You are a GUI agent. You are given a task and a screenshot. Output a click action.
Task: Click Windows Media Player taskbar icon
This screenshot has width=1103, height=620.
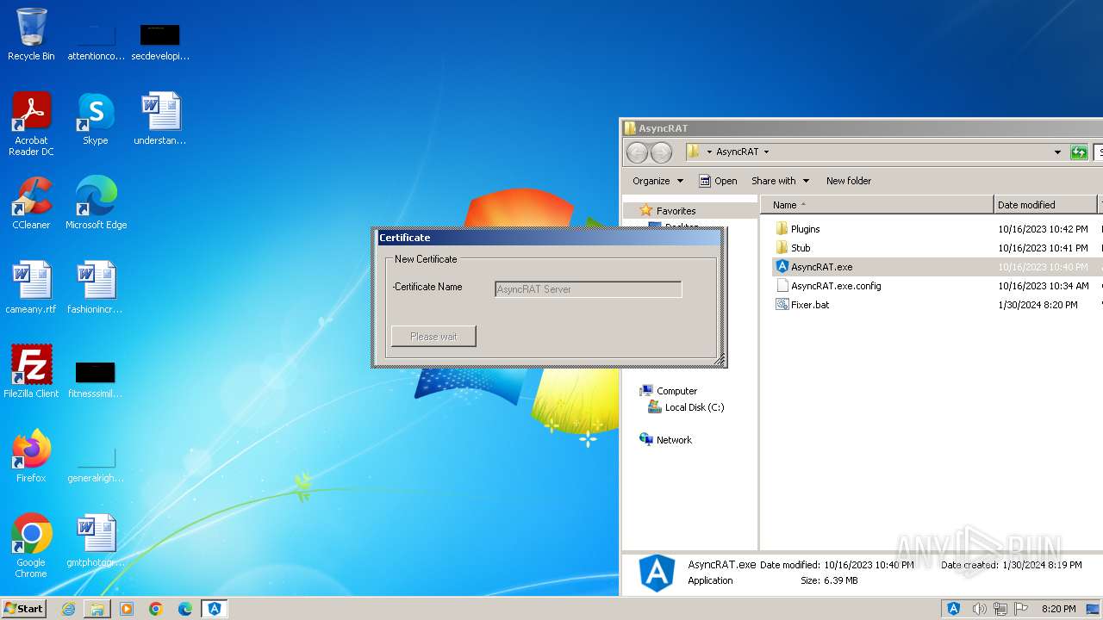click(x=127, y=609)
